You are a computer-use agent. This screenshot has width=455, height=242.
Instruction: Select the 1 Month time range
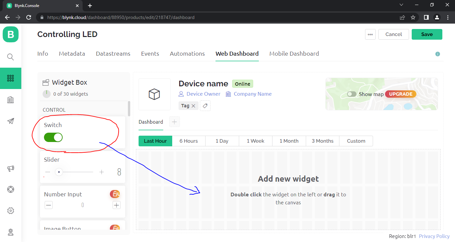click(289, 141)
